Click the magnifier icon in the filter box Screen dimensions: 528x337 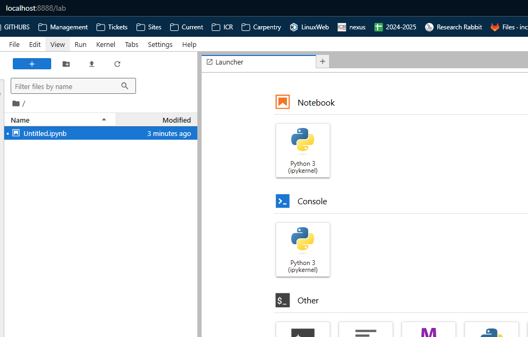pos(125,86)
